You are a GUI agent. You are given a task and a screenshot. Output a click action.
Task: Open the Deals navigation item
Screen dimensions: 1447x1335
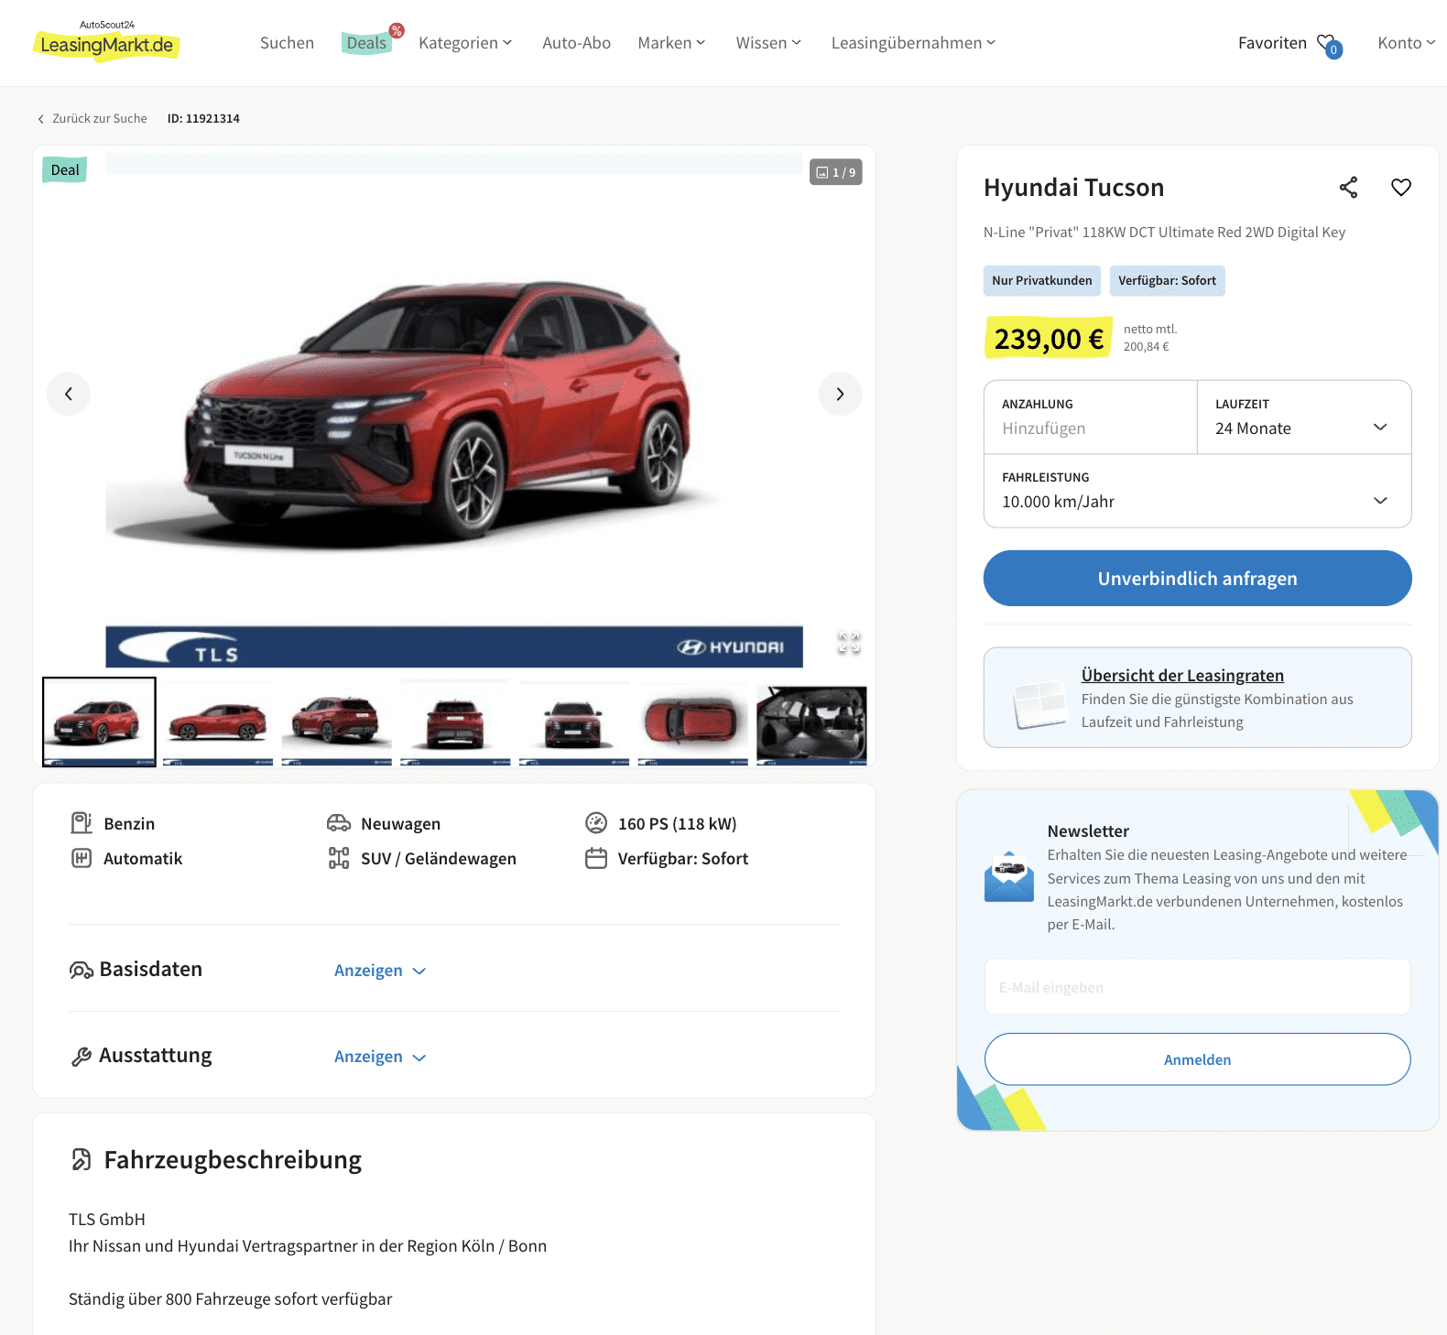366,43
